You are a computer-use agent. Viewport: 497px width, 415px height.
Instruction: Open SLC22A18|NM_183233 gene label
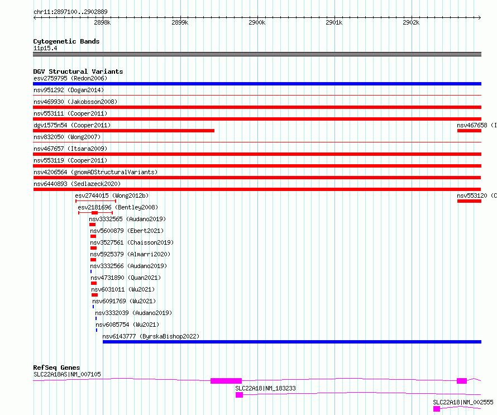[265, 388]
